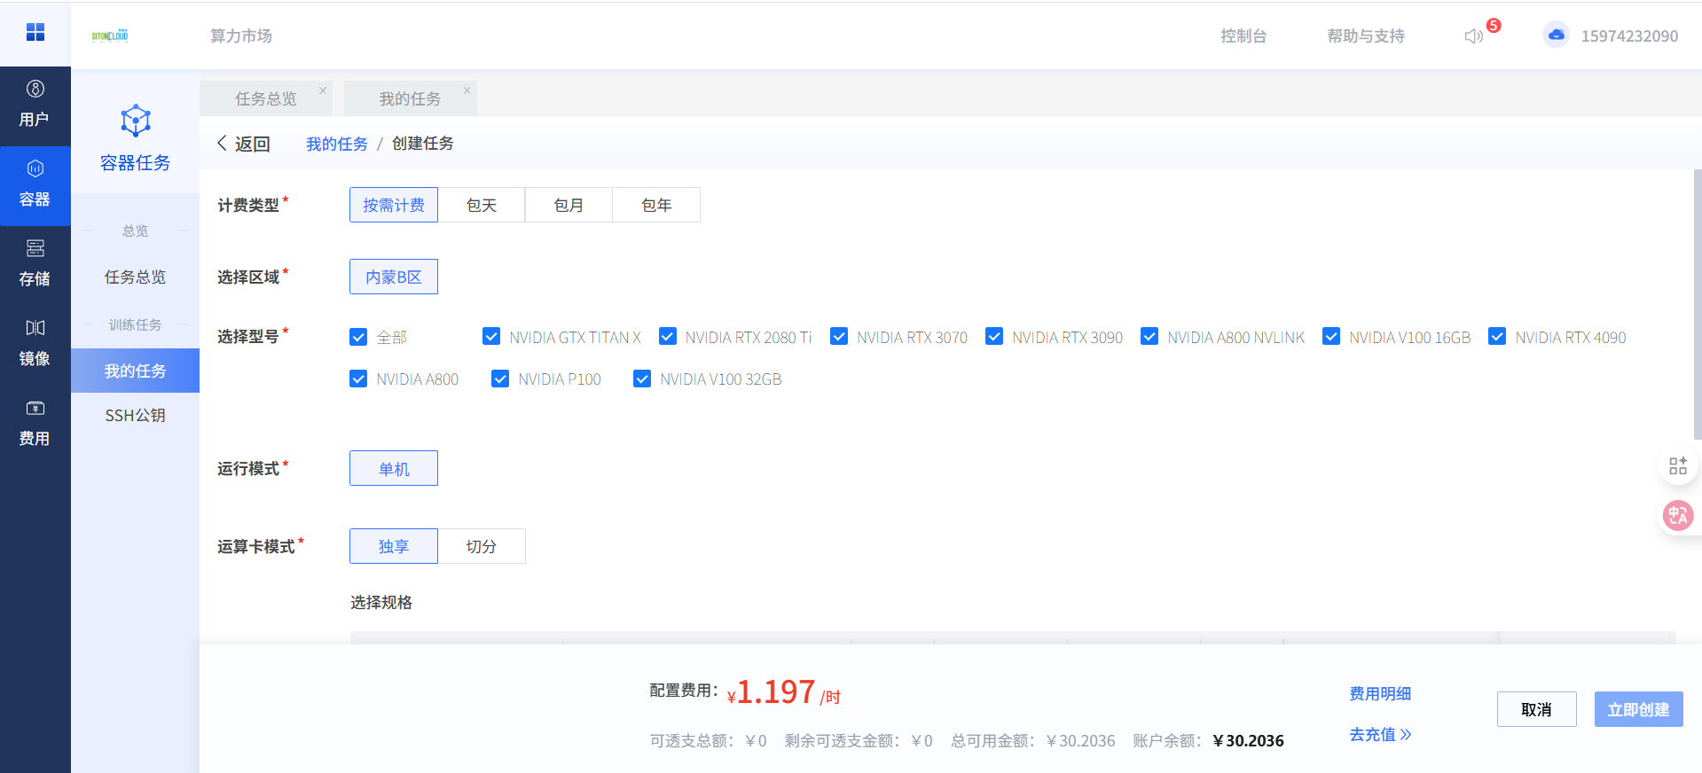Click the account number 15974232090
This screenshot has height=773, width=1702.
click(x=1629, y=36)
